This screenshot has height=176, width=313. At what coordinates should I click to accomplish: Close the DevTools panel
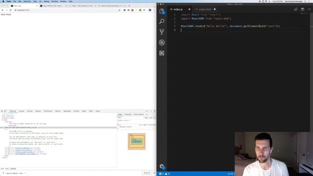(155, 111)
